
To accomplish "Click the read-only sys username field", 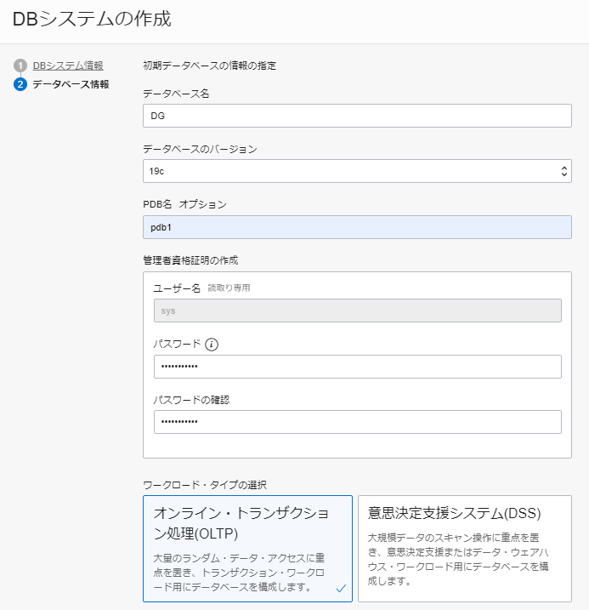I will (357, 311).
